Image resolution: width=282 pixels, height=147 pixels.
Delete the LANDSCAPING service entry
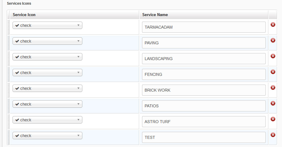pyautogui.click(x=273, y=56)
